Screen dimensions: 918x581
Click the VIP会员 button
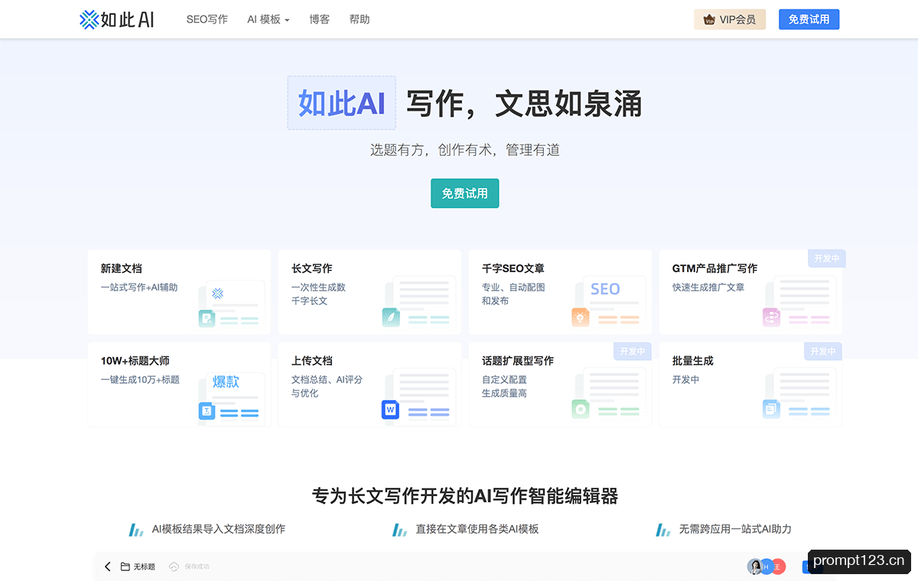coord(730,19)
